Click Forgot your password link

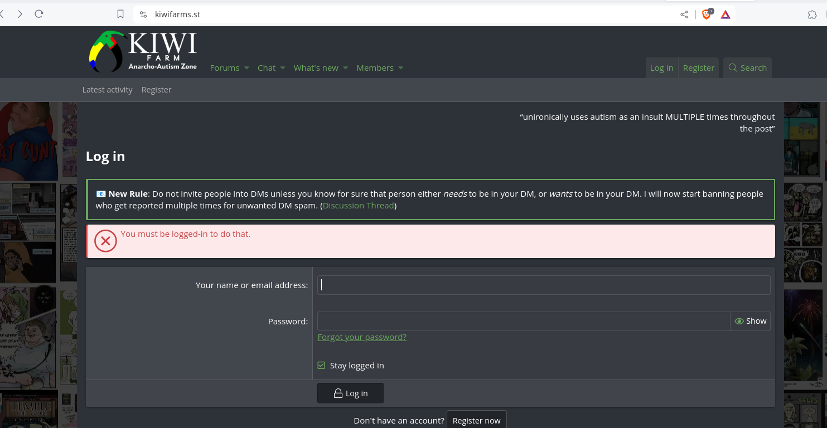point(362,337)
